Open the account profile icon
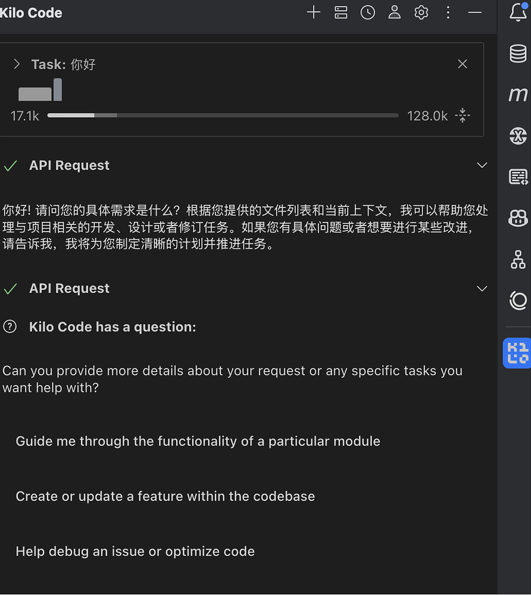 [x=394, y=12]
